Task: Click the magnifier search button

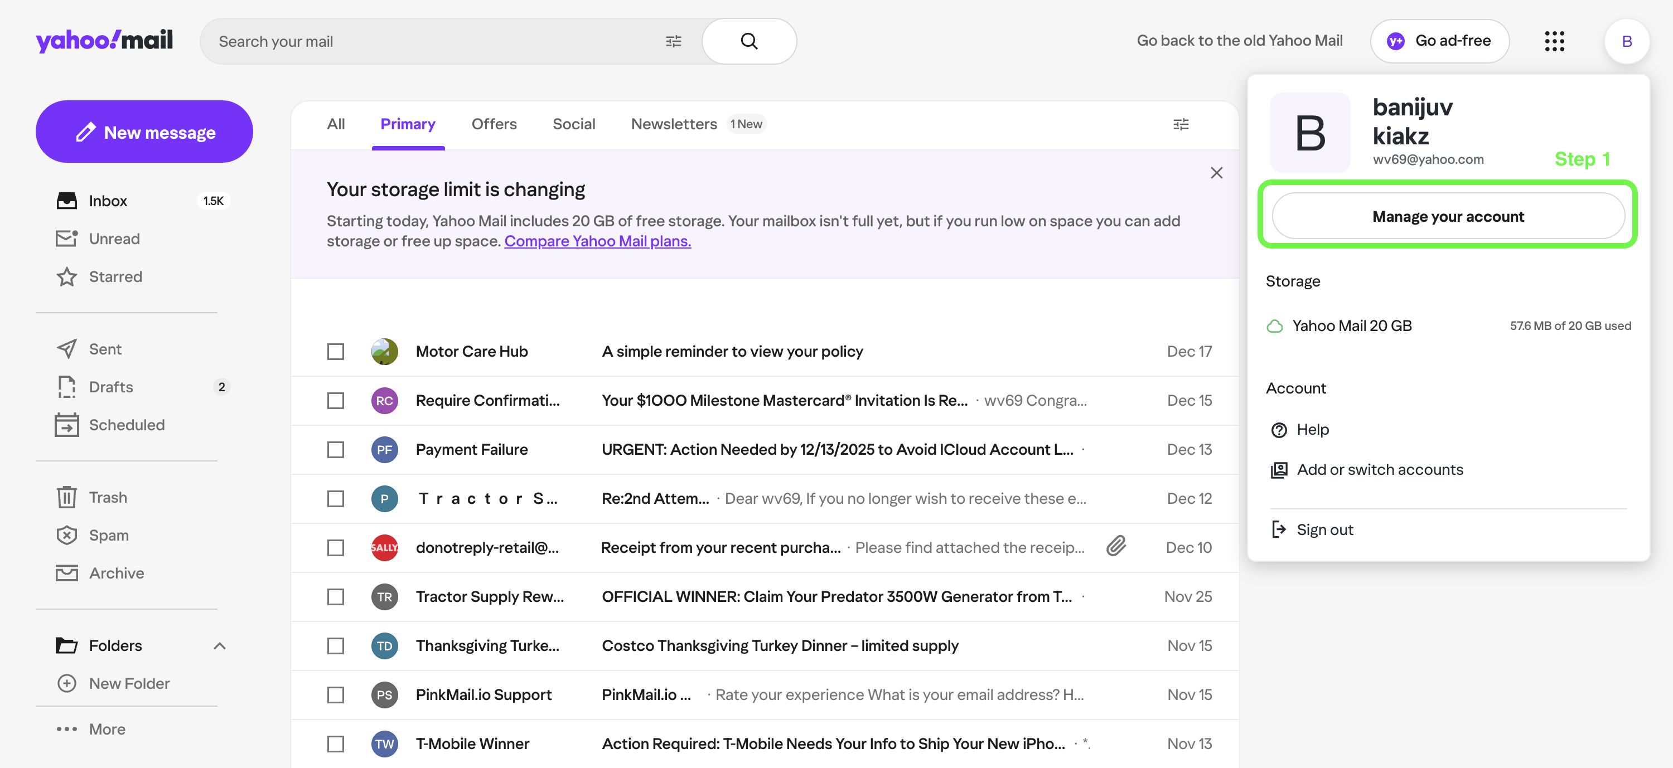Action: click(749, 41)
